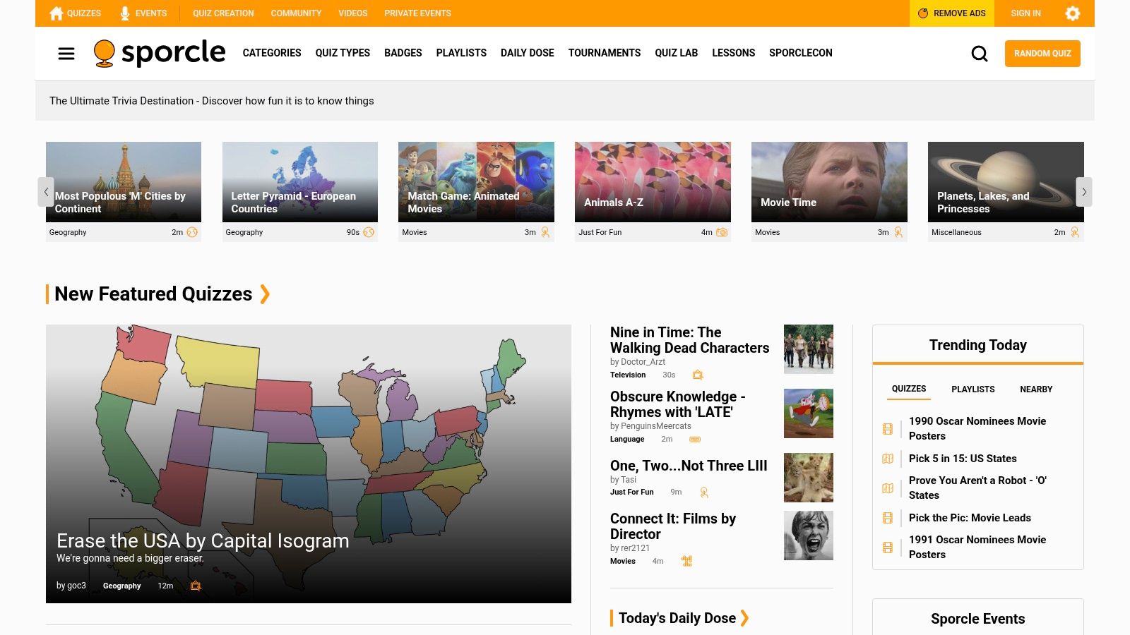
Task: Open the Sign In link
Action: pos(1025,13)
